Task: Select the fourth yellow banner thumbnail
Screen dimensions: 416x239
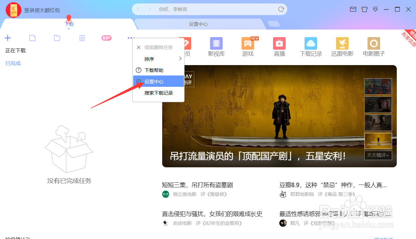Action: 378,141
